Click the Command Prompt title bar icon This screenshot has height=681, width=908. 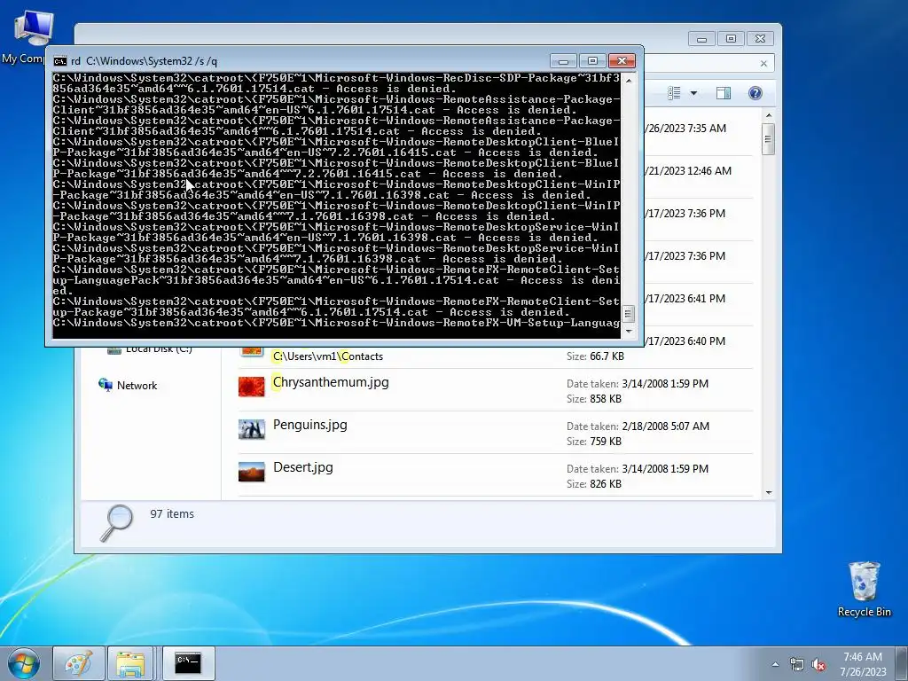[59, 61]
